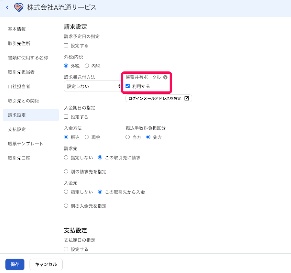The image size is (291, 273).
Task: Click the 支払設定 section heading
Action: pos(75,230)
